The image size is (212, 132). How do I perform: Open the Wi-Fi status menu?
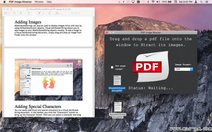pos(153,2)
